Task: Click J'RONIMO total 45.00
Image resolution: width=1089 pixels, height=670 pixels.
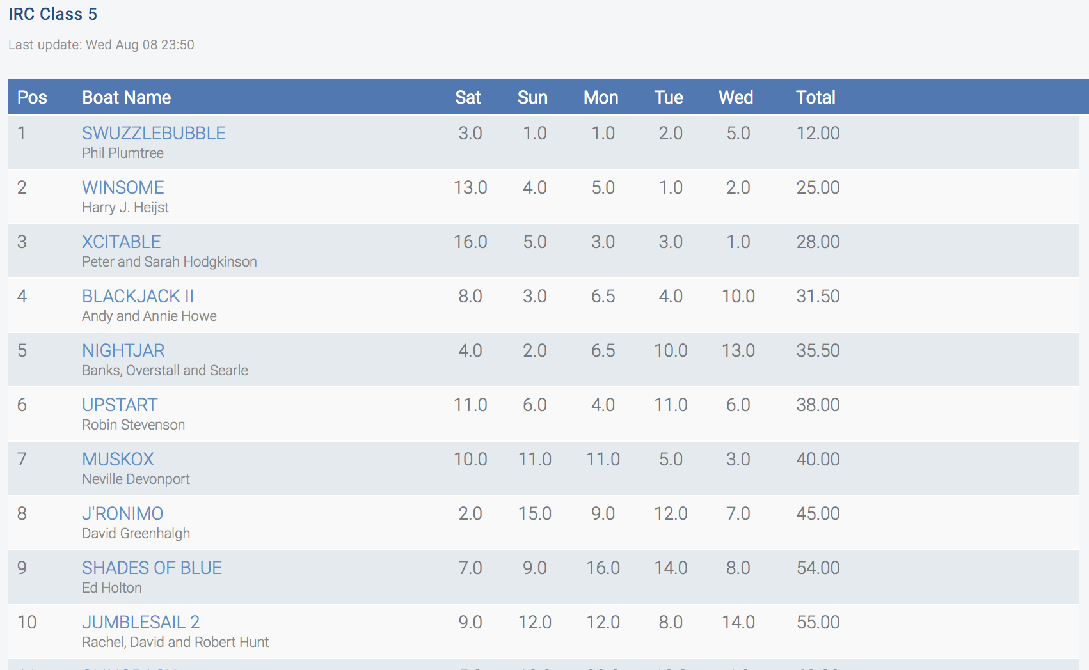Action: coord(818,513)
